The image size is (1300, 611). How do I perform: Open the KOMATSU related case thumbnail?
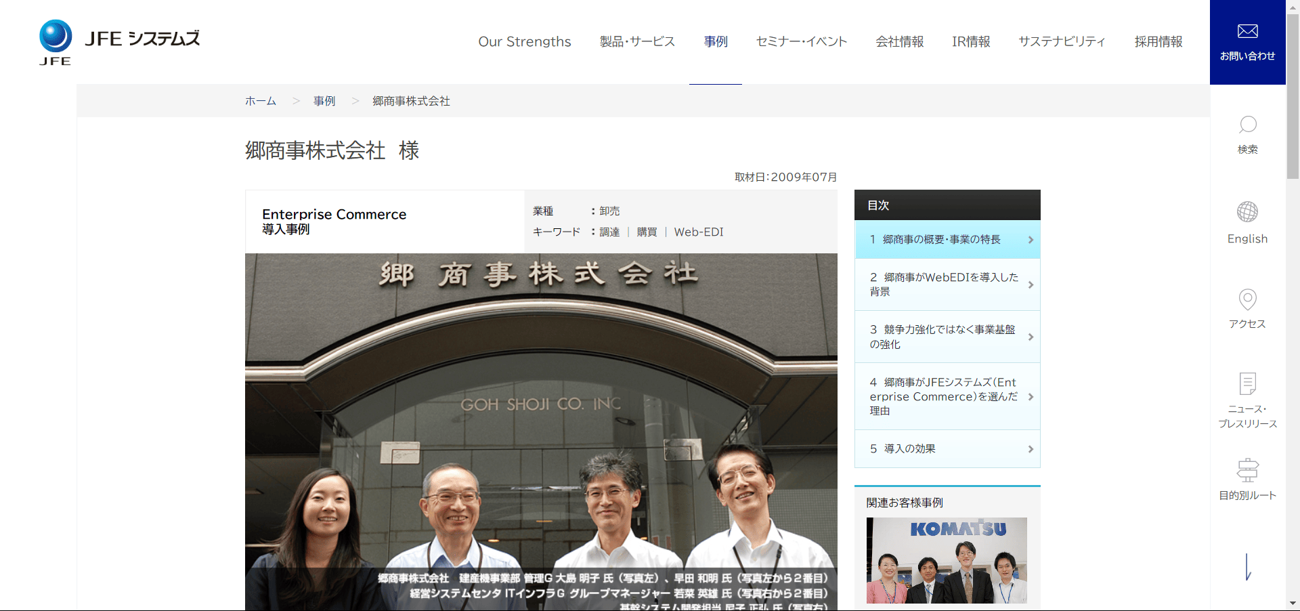pos(947,560)
